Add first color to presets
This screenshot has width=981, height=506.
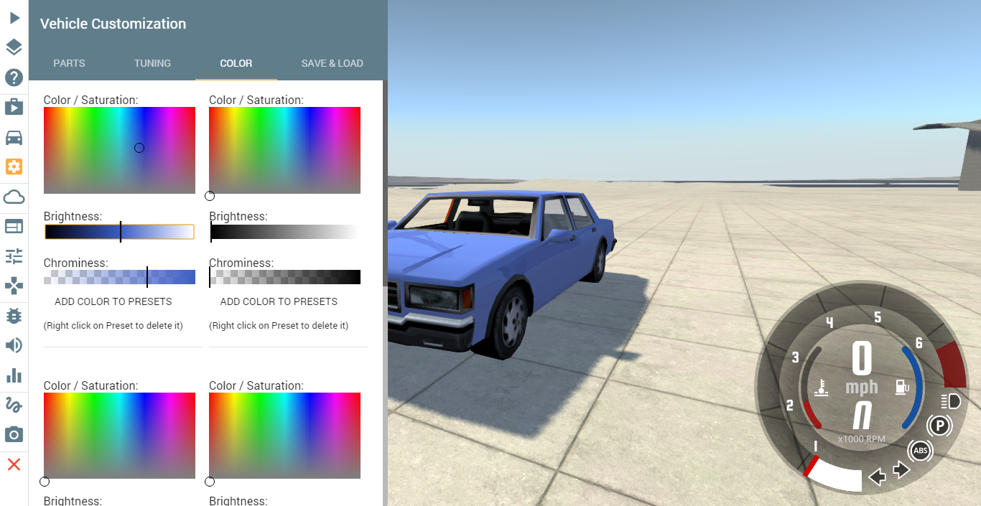[x=113, y=301]
